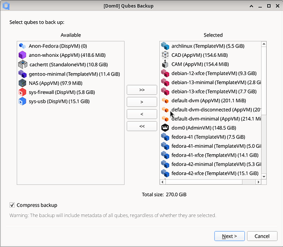Cancel the backup dialog

pyautogui.click(x=262, y=236)
